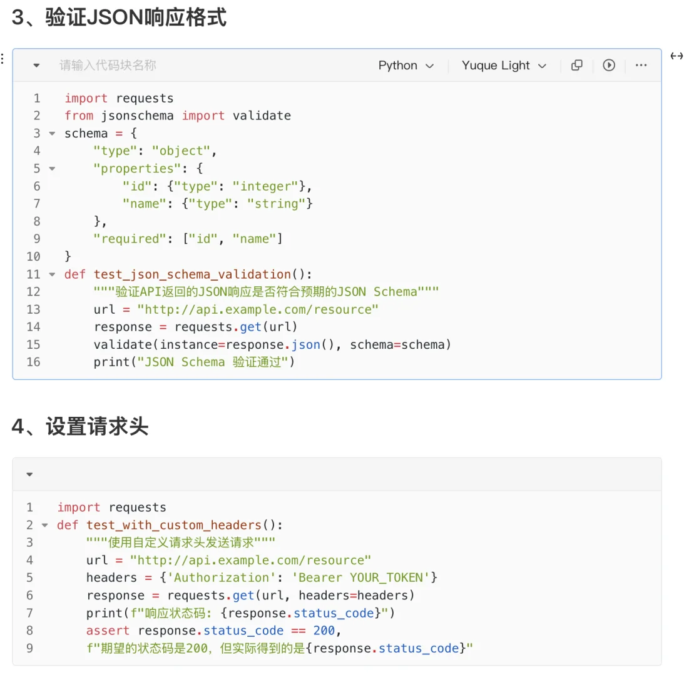Open the drag handle dots left of first code block
Viewport: 689px width, 675px height.
pos(3,59)
